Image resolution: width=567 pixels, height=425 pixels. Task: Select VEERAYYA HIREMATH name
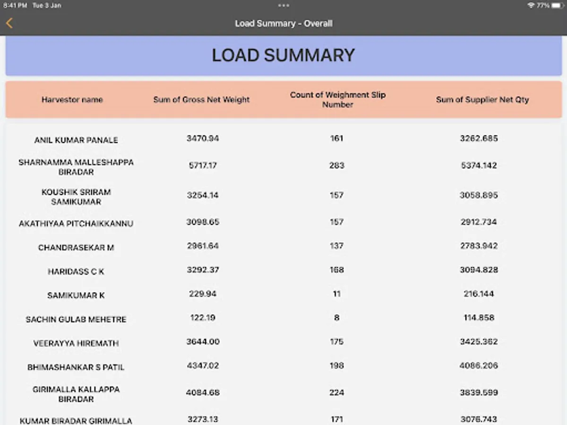[x=76, y=344]
